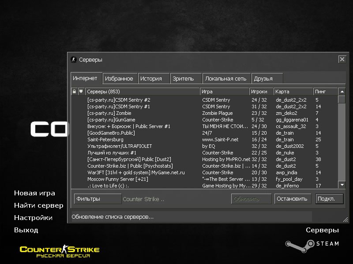
Task: Open the История tab
Action: [x=154, y=79]
